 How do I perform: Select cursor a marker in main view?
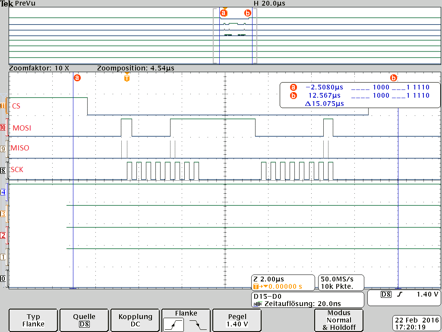coord(77,78)
